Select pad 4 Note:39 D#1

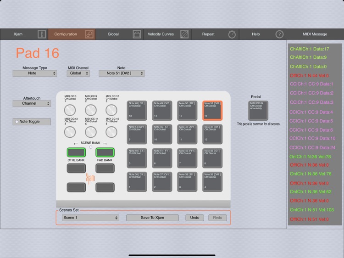pos(212,182)
